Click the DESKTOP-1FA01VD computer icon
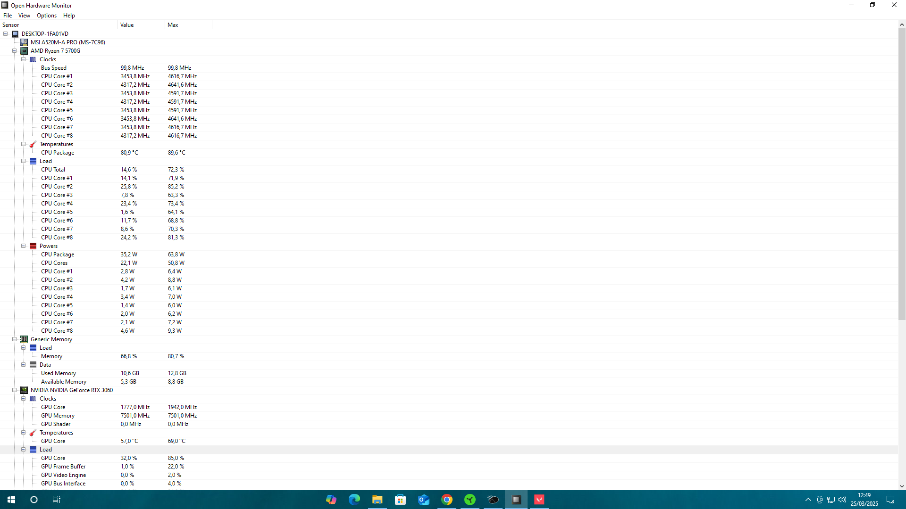 click(15, 34)
